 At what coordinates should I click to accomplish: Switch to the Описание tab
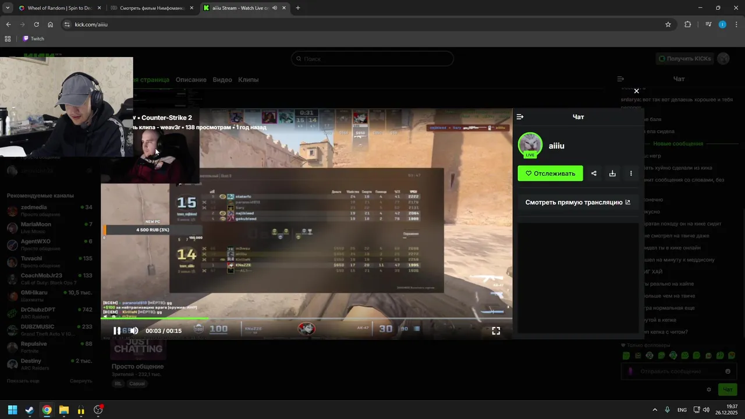point(191,80)
